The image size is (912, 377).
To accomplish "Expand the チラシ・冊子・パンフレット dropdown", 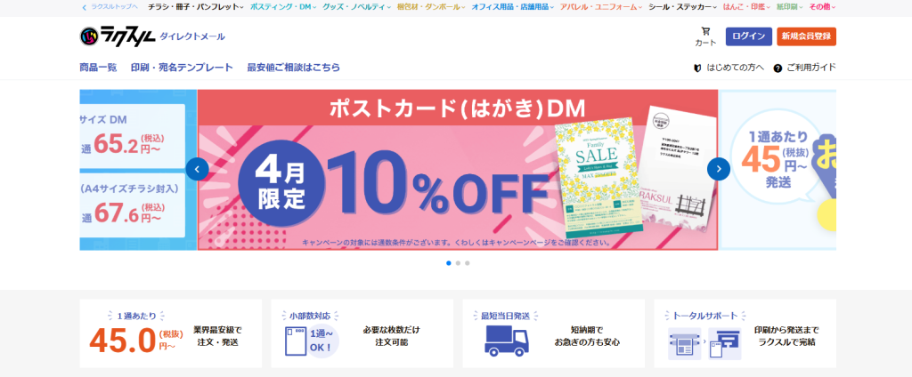I will [195, 7].
